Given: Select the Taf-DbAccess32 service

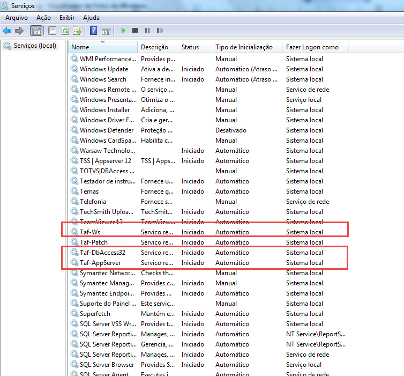Looking at the screenshot, I should pyautogui.click(x=208, y=253).
